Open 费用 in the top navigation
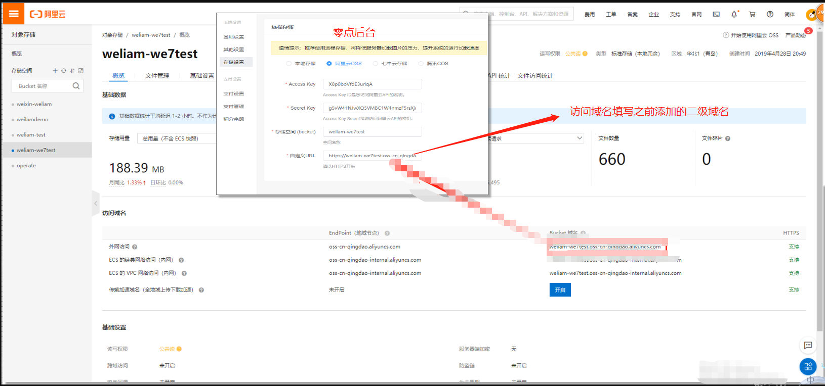Viewport: 825px width, 386px height. coord(590,14)
